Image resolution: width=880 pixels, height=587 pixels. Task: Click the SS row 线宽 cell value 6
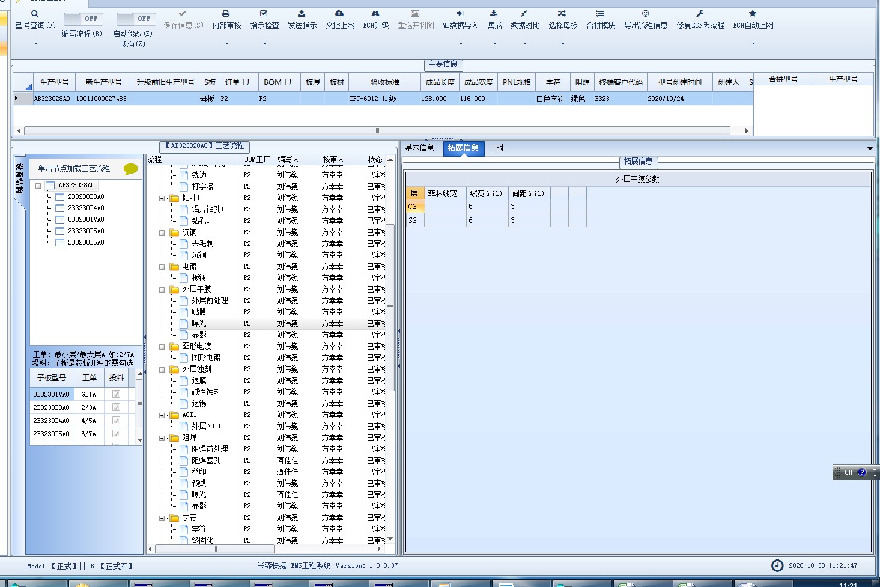tap(487, 221)
